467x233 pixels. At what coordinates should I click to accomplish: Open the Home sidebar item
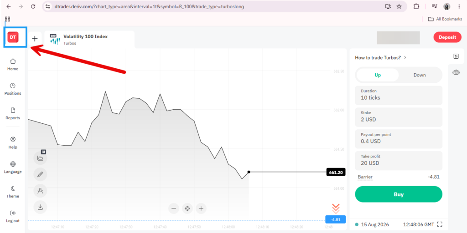[13, 65]
